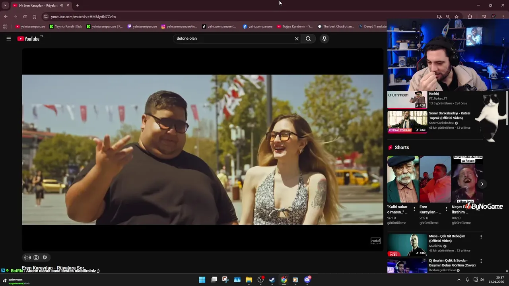Take a video screenshot with camera icon
The image size is (509, 286).
[x=36, y=257]
